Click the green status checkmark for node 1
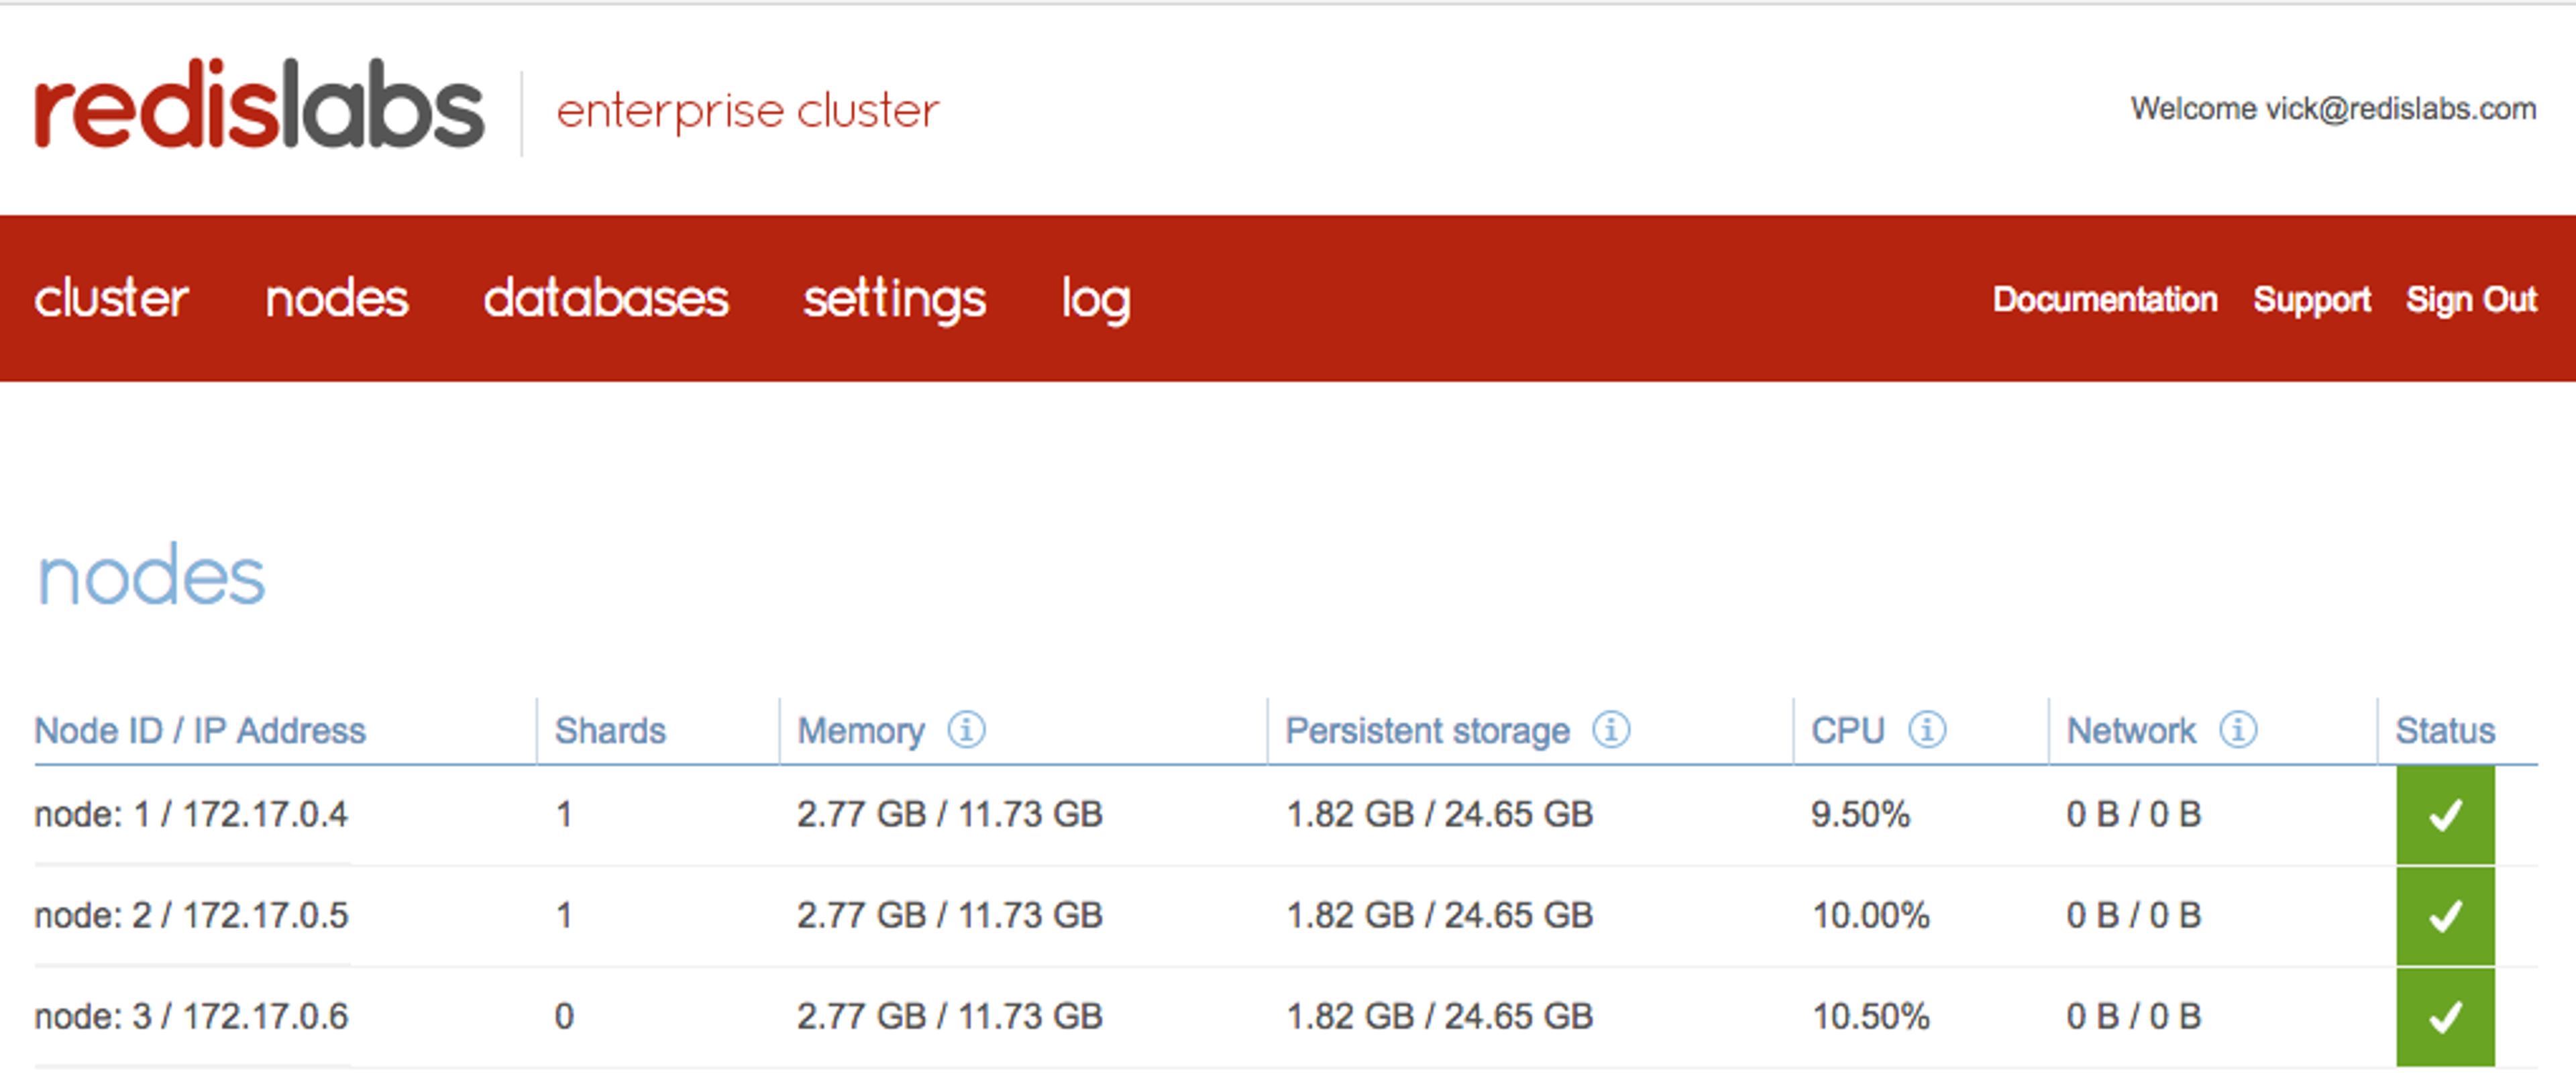This screenshot has height=1084, width=2576. [2444, 815]
